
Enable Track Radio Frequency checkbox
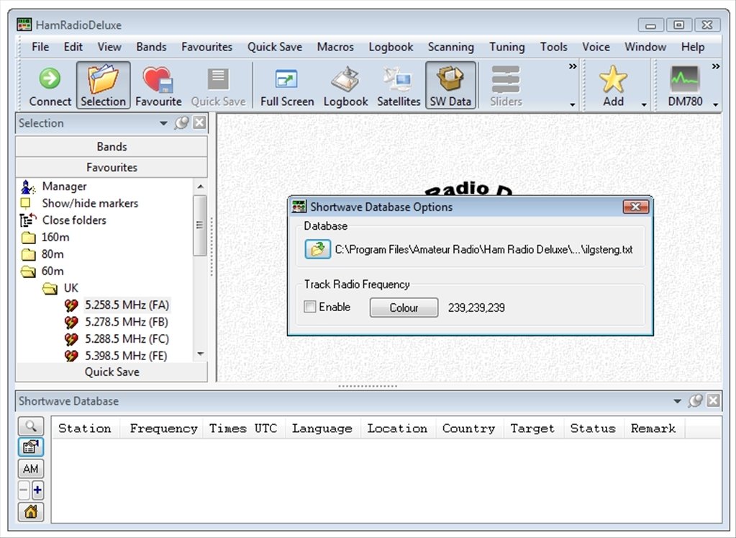(x=310, y=307)
